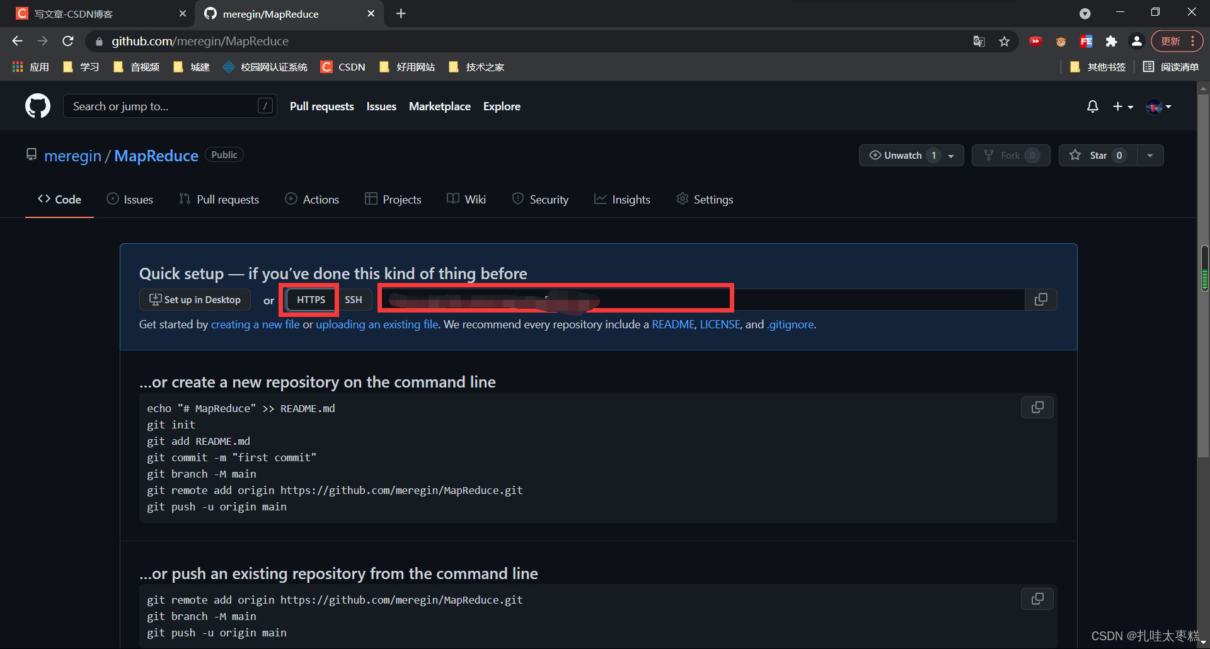
Task: Close the meregin/MapReduce tab
Action: tap(371, 13)
